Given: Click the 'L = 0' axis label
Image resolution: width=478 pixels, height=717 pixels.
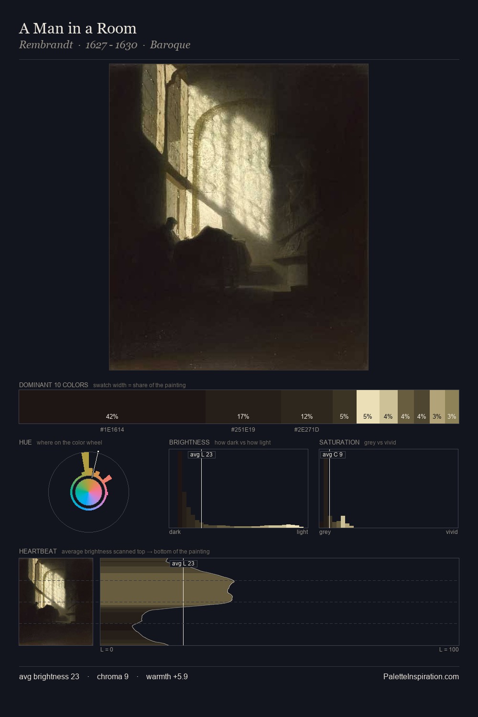Looking at the screenshot, I should pos(107,650).
